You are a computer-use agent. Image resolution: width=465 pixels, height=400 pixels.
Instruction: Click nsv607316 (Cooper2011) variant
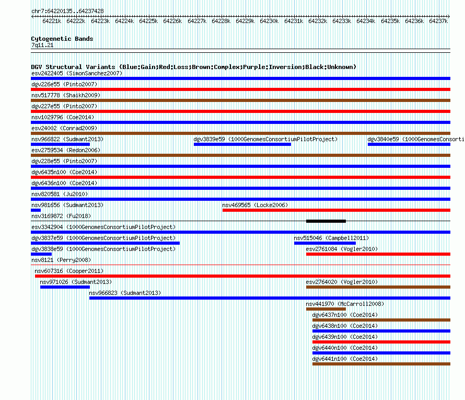coord(242,276)
